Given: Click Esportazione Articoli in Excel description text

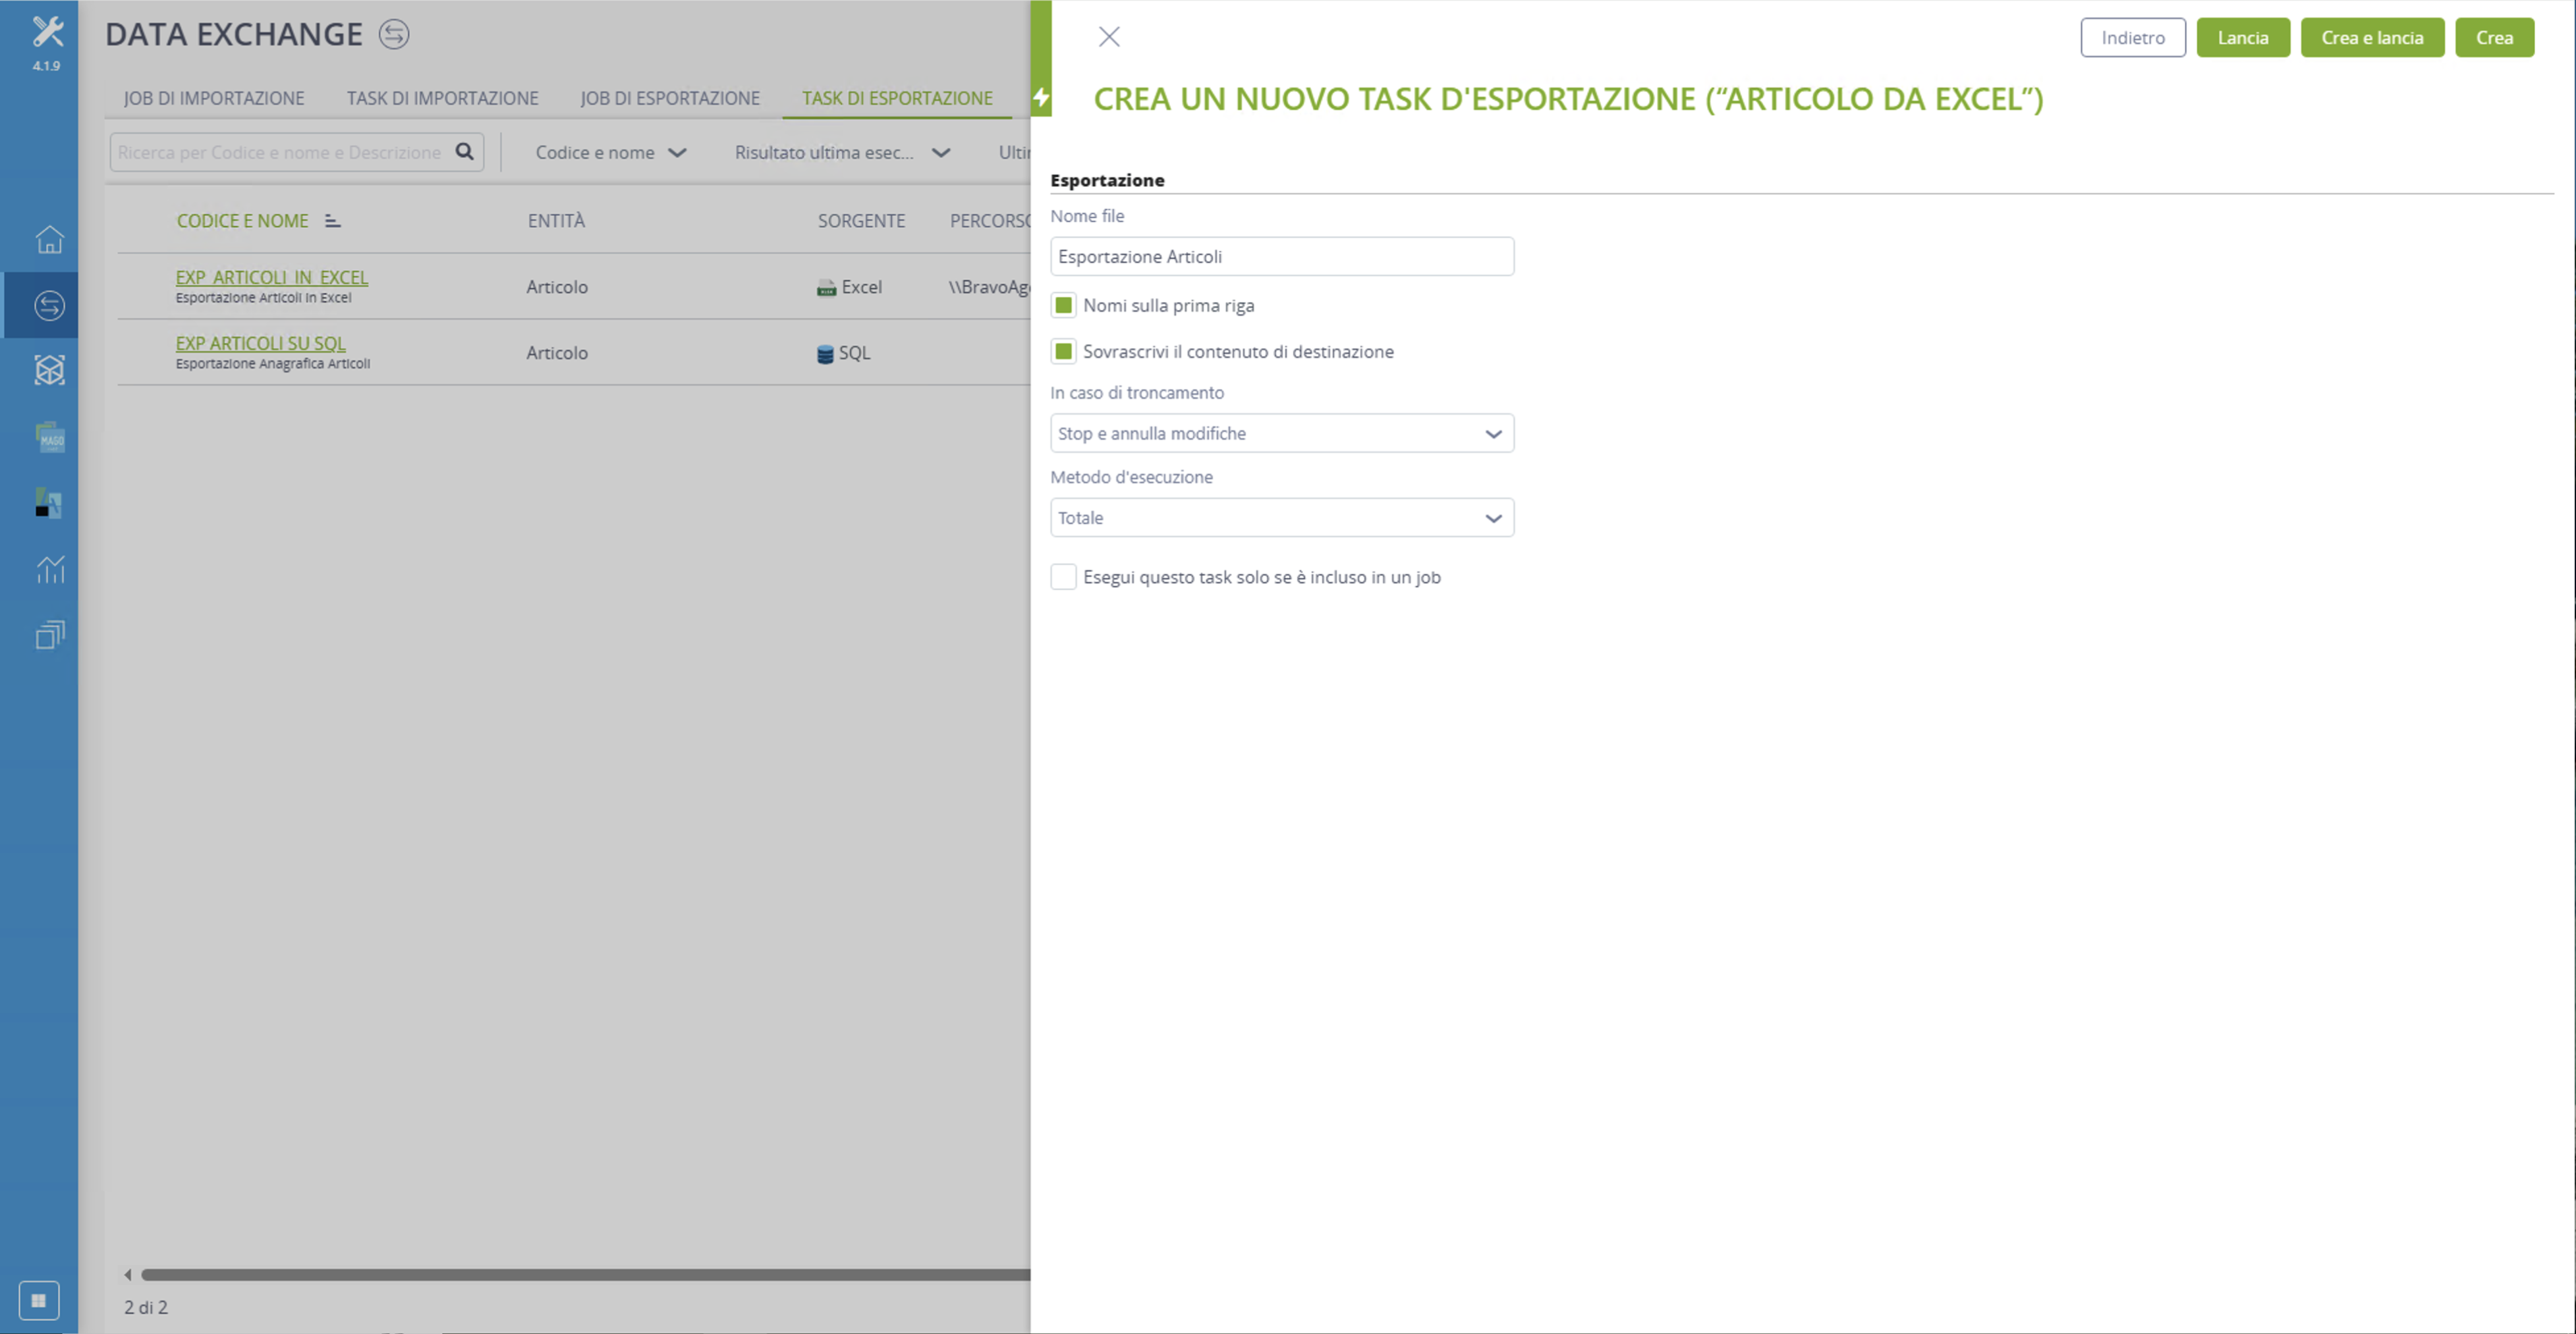Looking at the screenshot, I should (264, 298).
